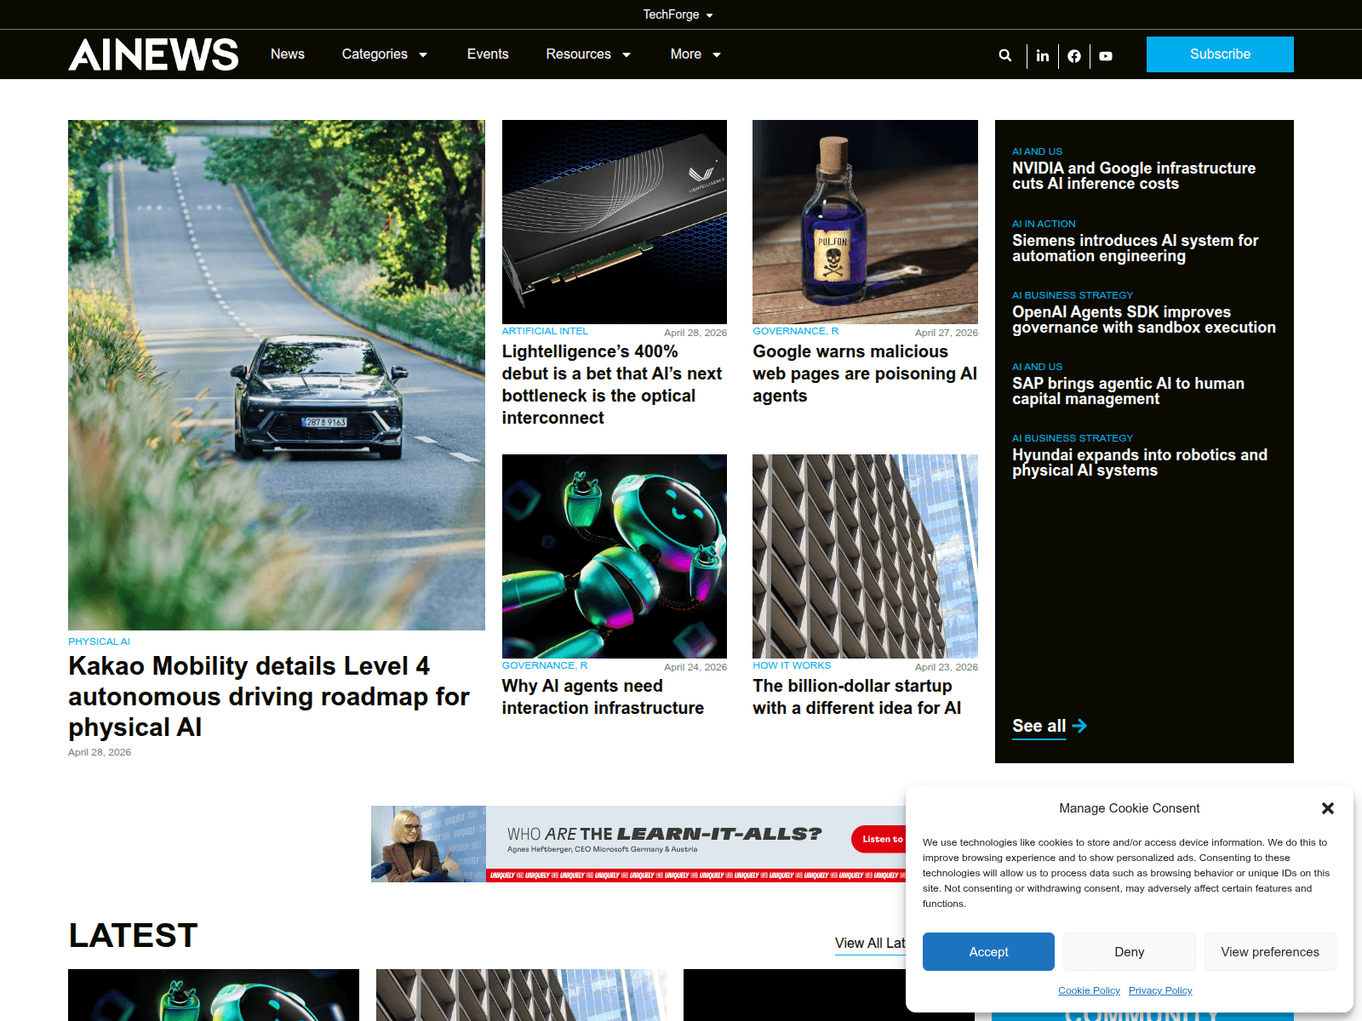Click the ARTIFICIAL INTEL category tag
This screenshot has height=1021, width=1362.
pos(545,331)
